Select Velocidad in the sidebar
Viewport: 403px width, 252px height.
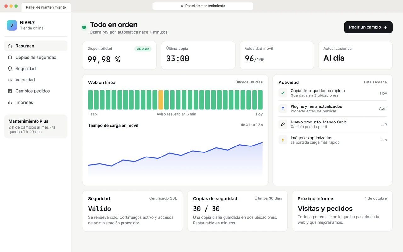(36, 80)
